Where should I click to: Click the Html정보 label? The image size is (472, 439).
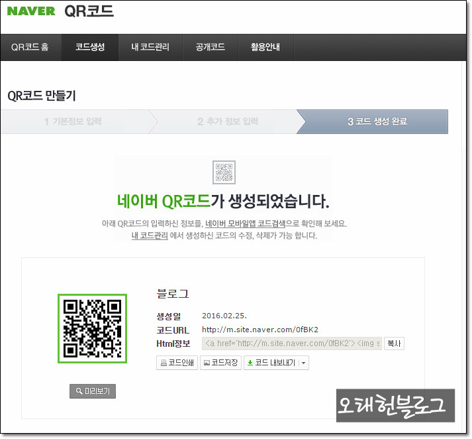coord(173,344)
